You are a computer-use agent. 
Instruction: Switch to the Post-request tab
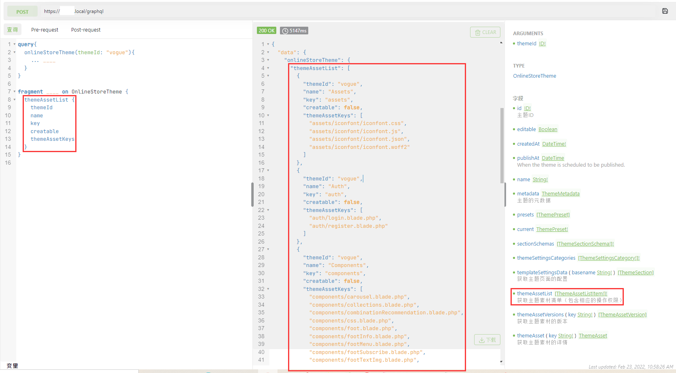[x=86, y=30]
